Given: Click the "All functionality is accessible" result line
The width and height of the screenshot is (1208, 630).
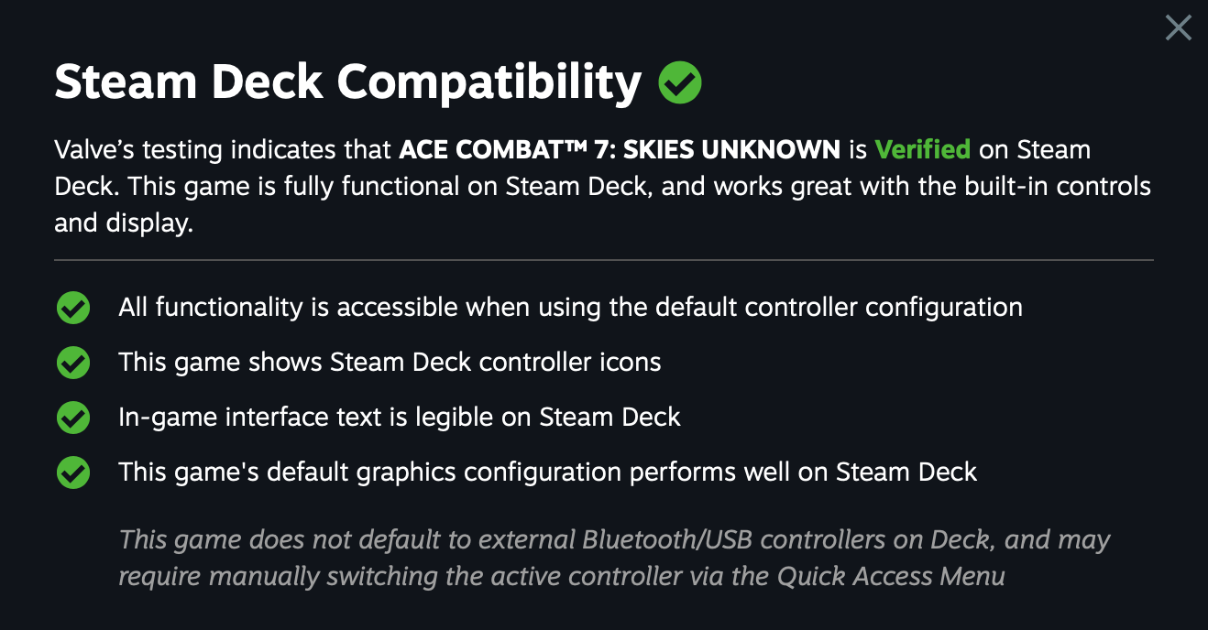Looking at the screenshot, I should (x=570, y=307).
